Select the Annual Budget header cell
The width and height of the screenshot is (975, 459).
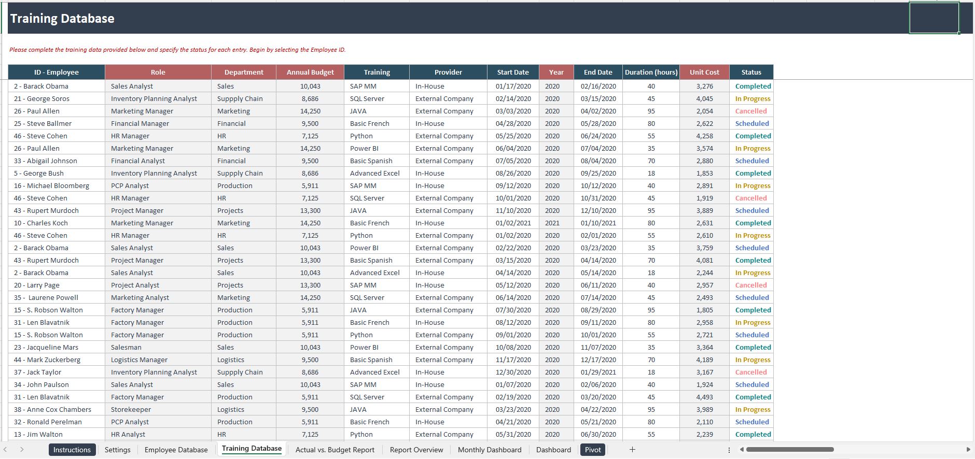point(310,72)
